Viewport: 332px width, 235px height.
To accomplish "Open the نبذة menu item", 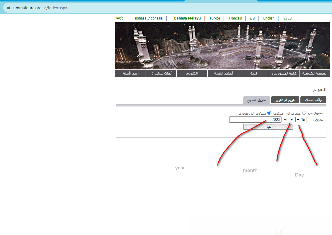I will point(253,73).
